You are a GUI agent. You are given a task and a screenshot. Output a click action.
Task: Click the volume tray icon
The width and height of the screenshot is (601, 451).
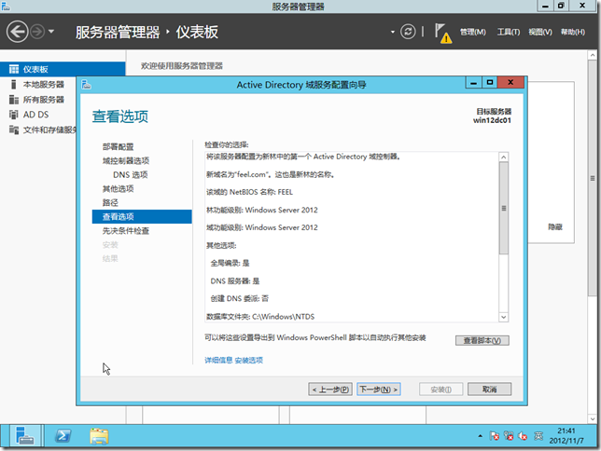point(523,436)
